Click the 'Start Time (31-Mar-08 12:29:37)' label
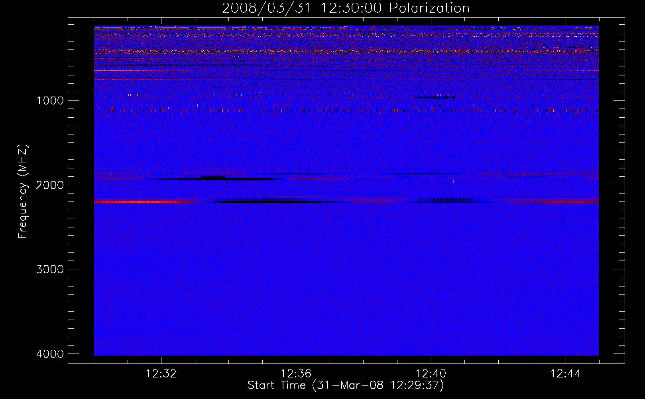The width and height of the screenshot is (645, 399). coord(346,385)
